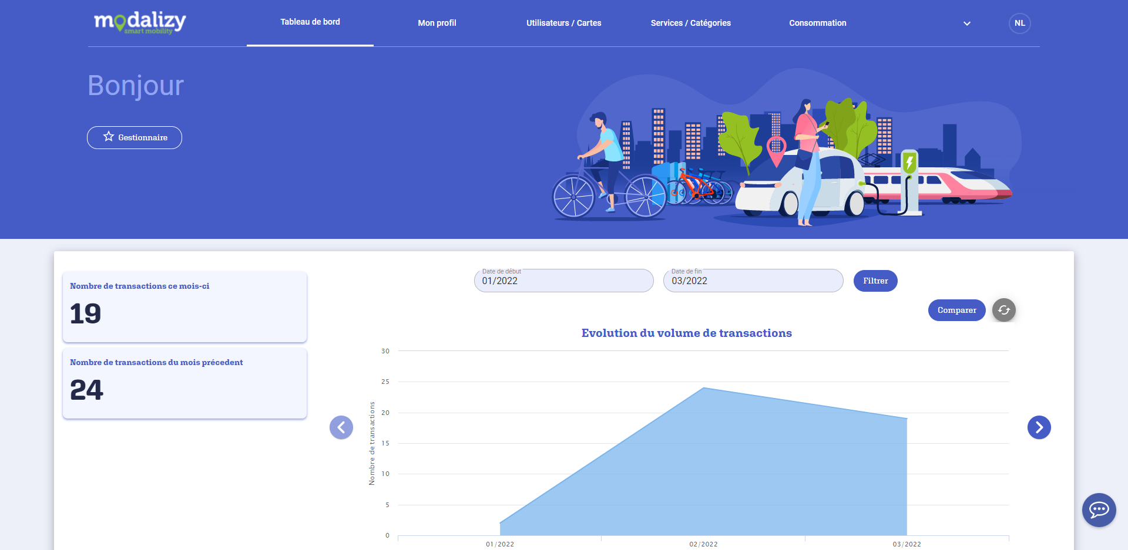The width and height of the screenshot is (1128, 550).
Task: Navigate to Mon profil
Action: click(x=437, y=23)
